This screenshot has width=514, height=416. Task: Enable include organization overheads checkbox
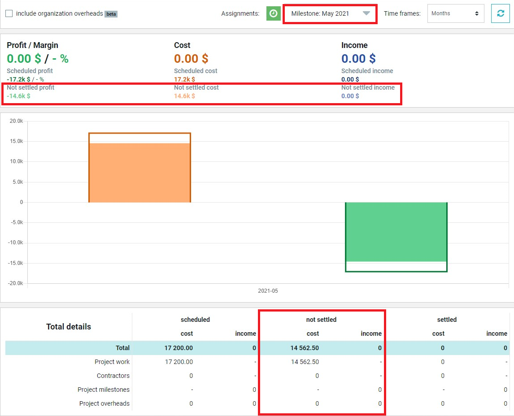(x=9, y=13)
